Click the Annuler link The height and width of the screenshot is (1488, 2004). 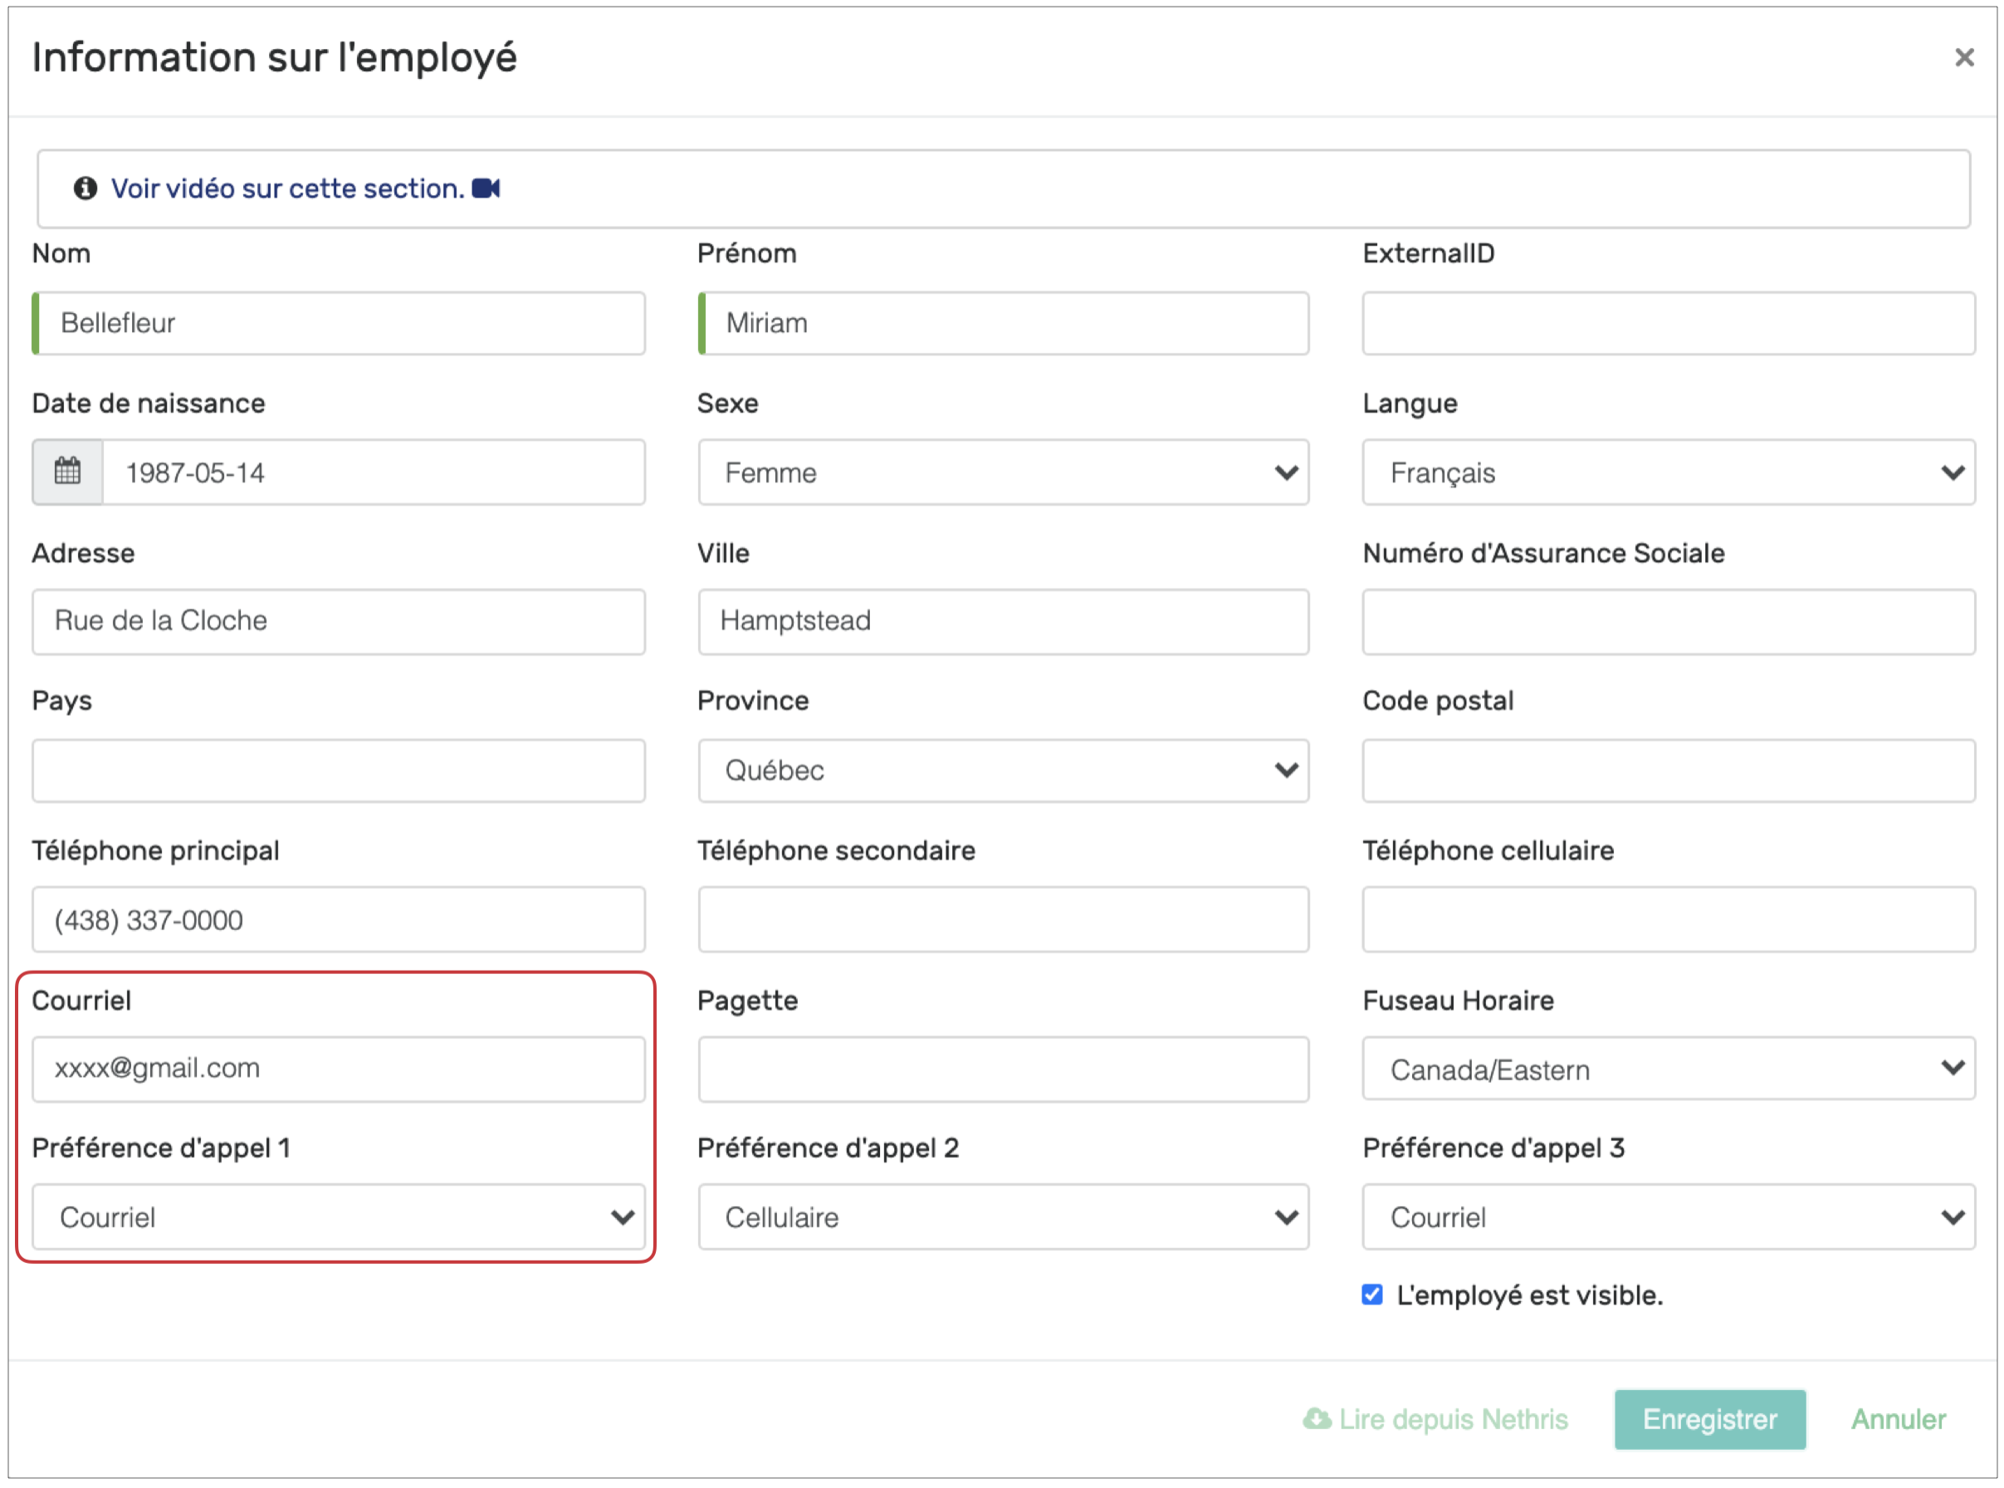pyautogui.click(x=1898, y=1420)
